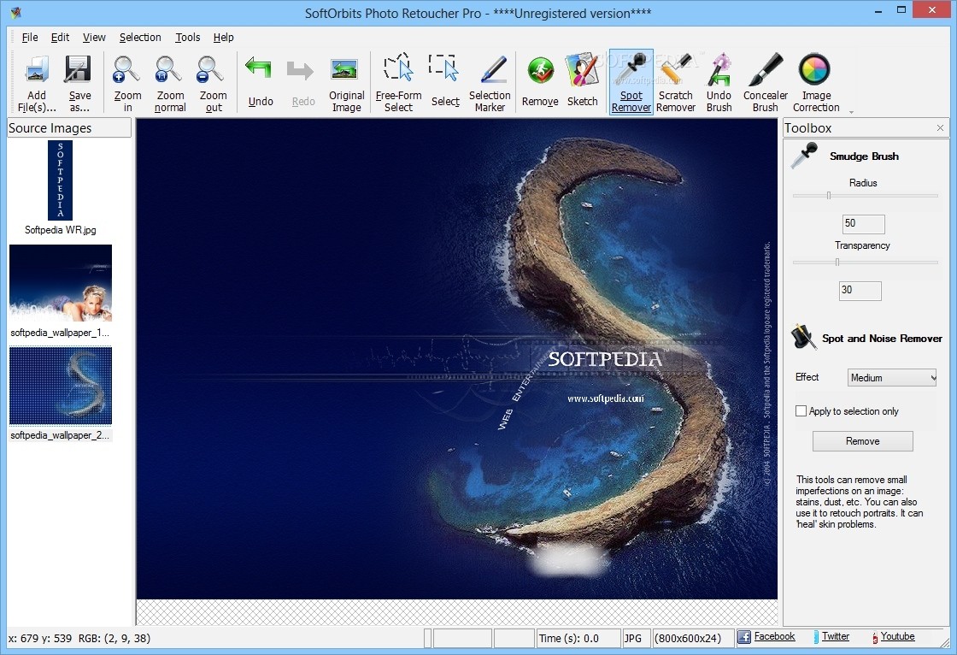The height and width of the screenshot is (655, 957).
Task: Enable Apply to selection only checkbox
Action: [x=801, y=411]
